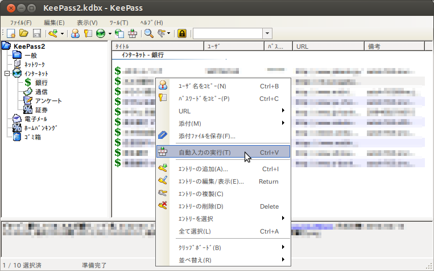Click the New database toolbar icon
The width and height of the screenshot is (434, 271).
(x=11, y=33)
